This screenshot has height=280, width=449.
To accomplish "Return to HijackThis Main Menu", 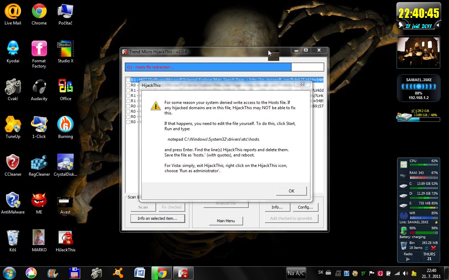I will coord(226,221).
